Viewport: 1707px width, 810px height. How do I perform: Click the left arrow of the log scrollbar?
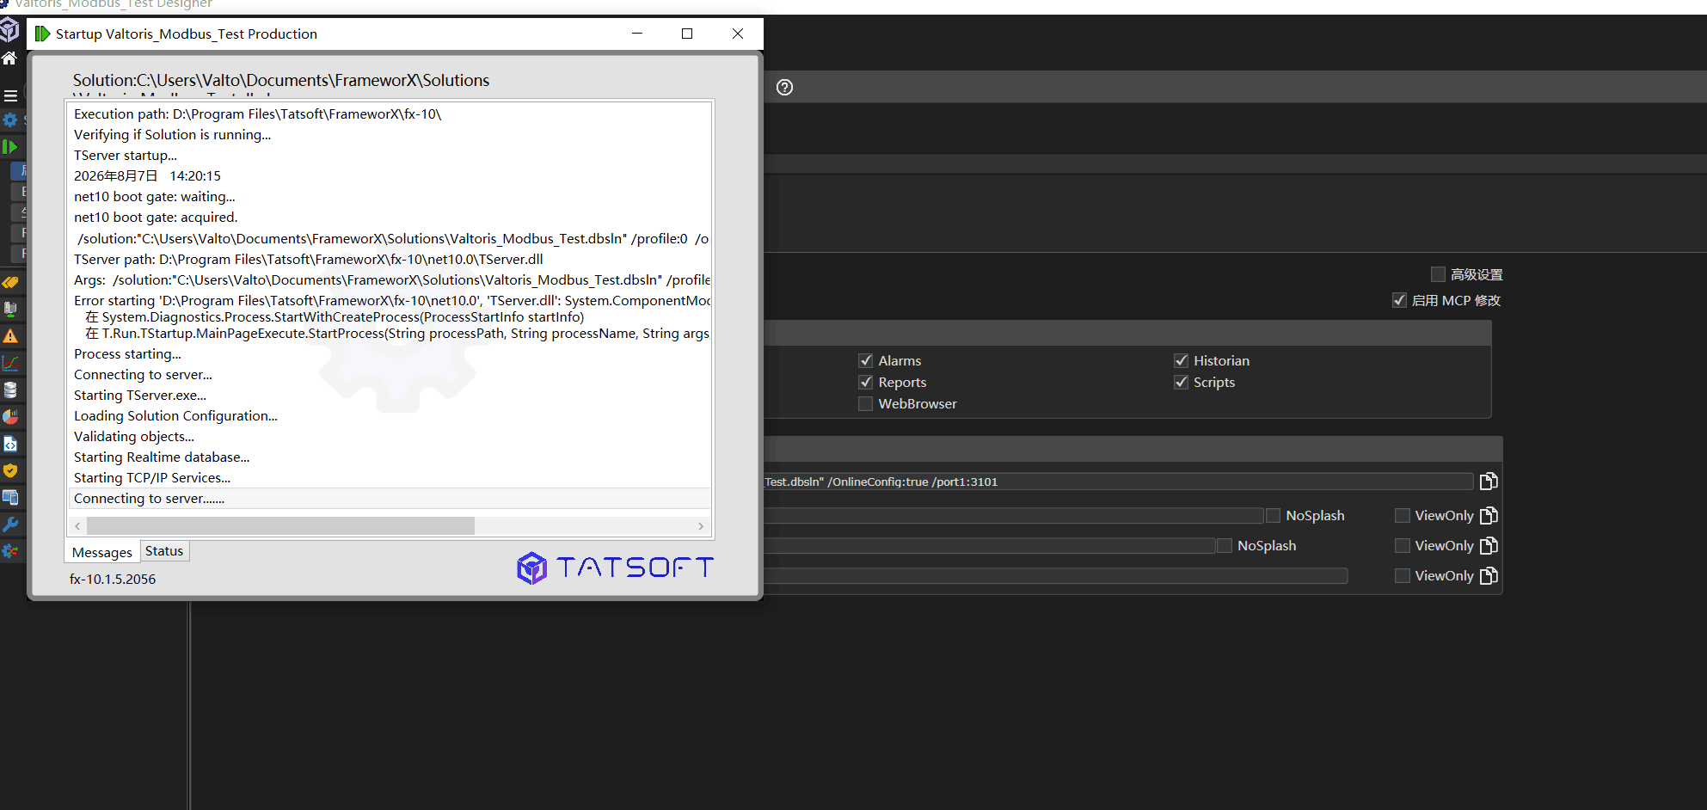77,525
